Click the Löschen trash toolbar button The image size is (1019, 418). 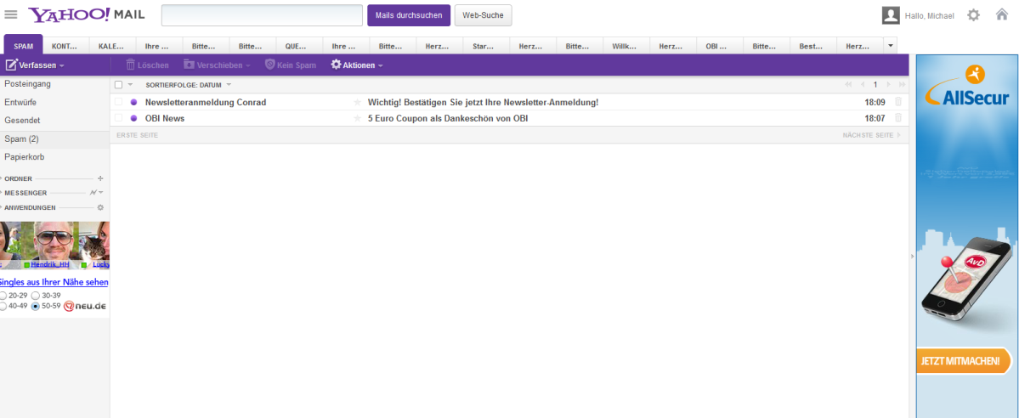(x=147, y=65)
